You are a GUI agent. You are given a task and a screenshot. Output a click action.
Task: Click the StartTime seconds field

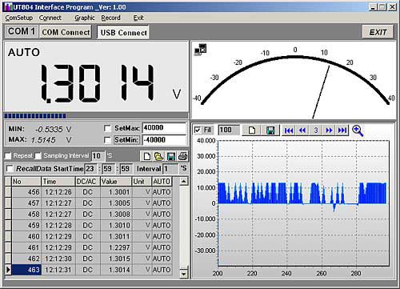126,169
